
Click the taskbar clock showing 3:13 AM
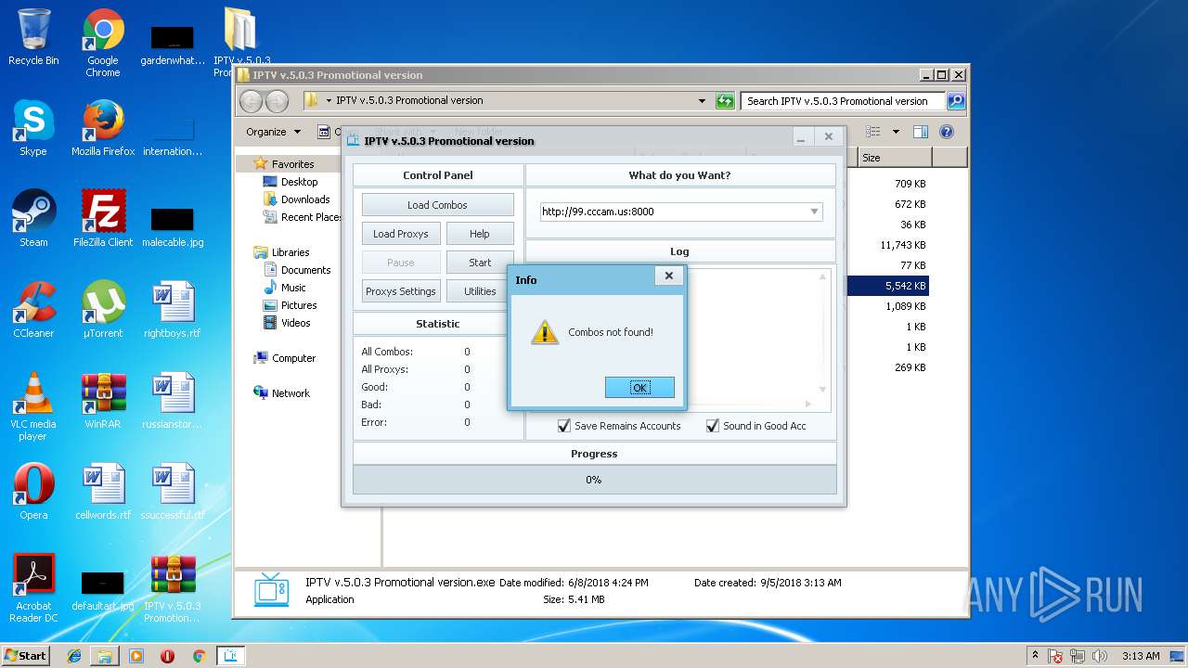1141,656
